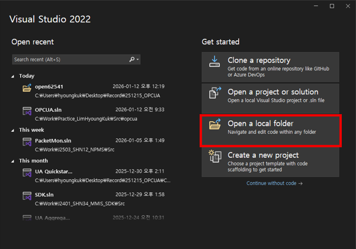Collapse the Today group
Screen dimensions: 356x249
click(x=13, y=76)
